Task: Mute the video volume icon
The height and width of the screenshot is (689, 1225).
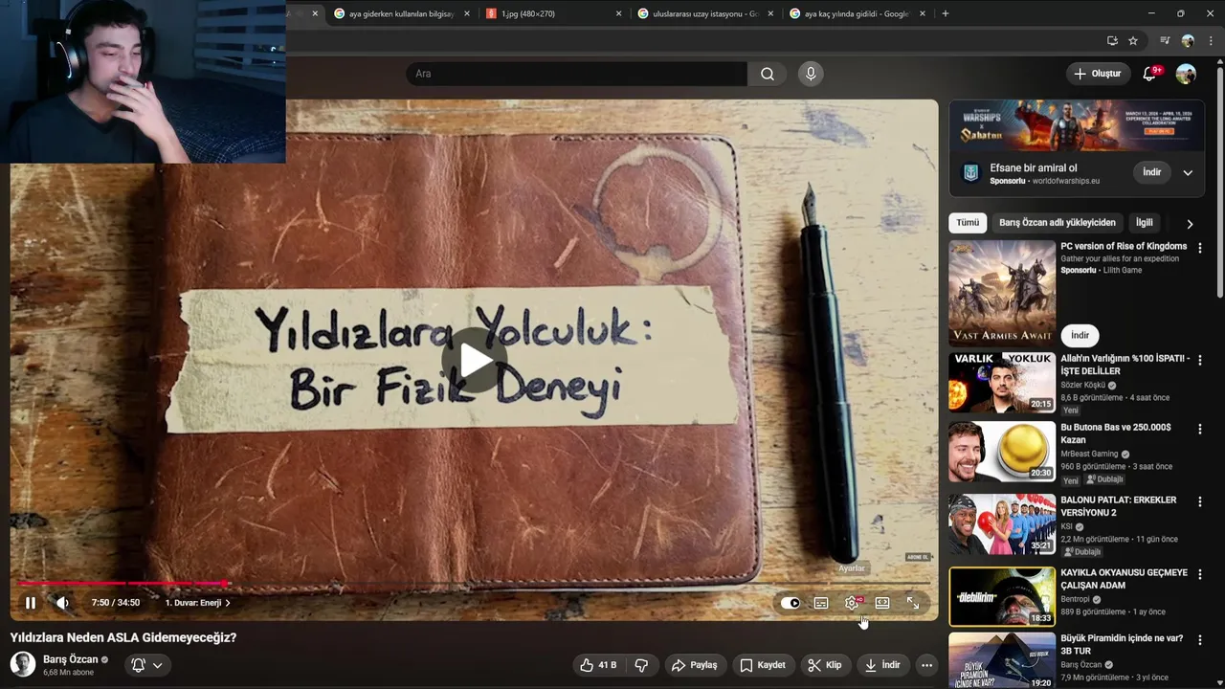Action: pyautogui.click(x=62, y=603)
